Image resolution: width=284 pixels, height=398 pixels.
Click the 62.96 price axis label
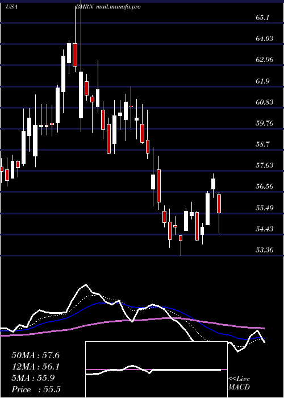pos(265,60)
